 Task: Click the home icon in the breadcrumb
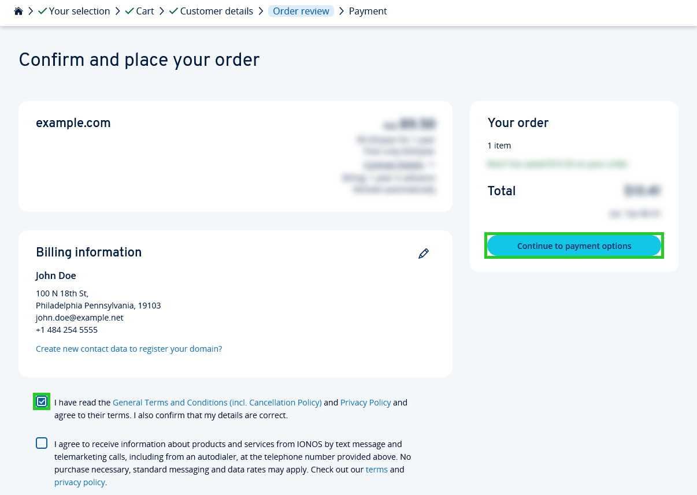click(x=18, y=11)
